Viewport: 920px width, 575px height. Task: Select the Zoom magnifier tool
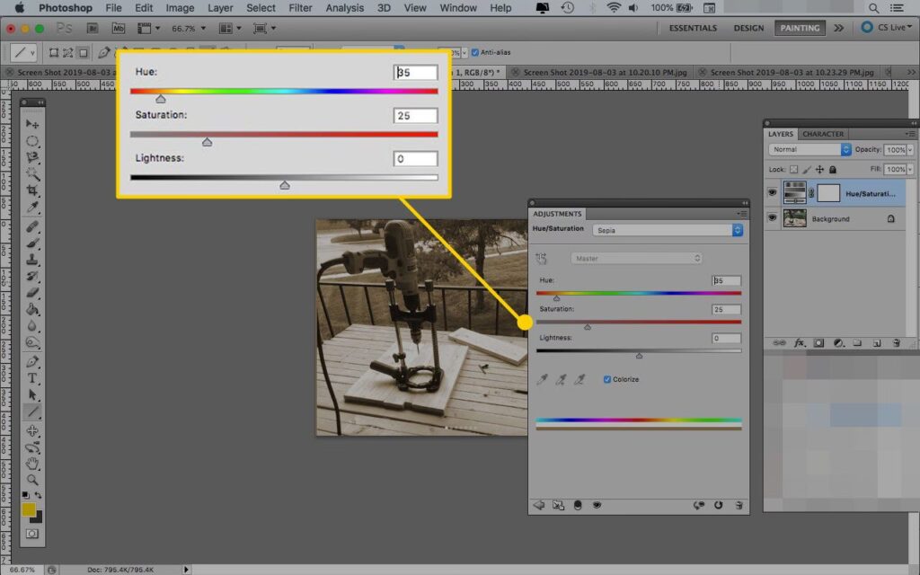[32, 480]
